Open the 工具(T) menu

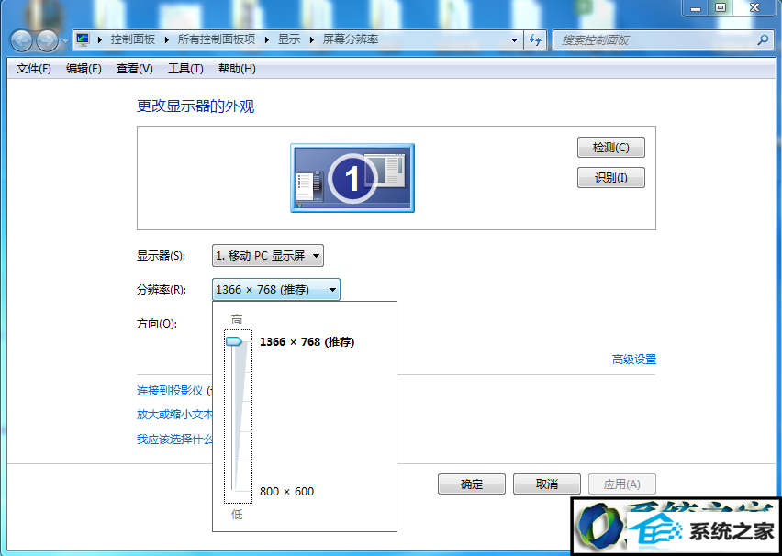coord(185,69)
